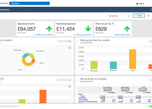Click magnifier icon on the by Location panel
This screenshot has width=152, height=109.
pos(65,41)
